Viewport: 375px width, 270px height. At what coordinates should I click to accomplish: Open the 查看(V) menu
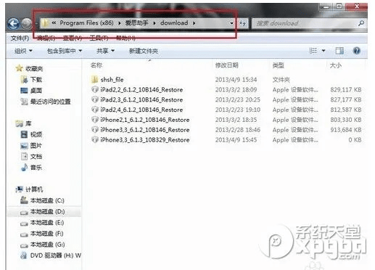pos(73,38)
